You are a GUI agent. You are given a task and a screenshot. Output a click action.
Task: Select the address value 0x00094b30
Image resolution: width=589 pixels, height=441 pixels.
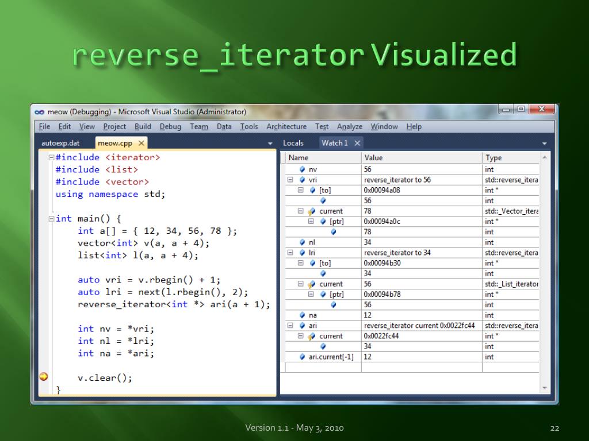(x=382, y=263)
